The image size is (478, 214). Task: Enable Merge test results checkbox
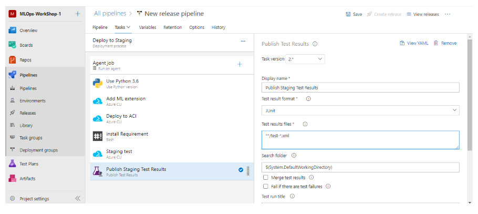265,178
